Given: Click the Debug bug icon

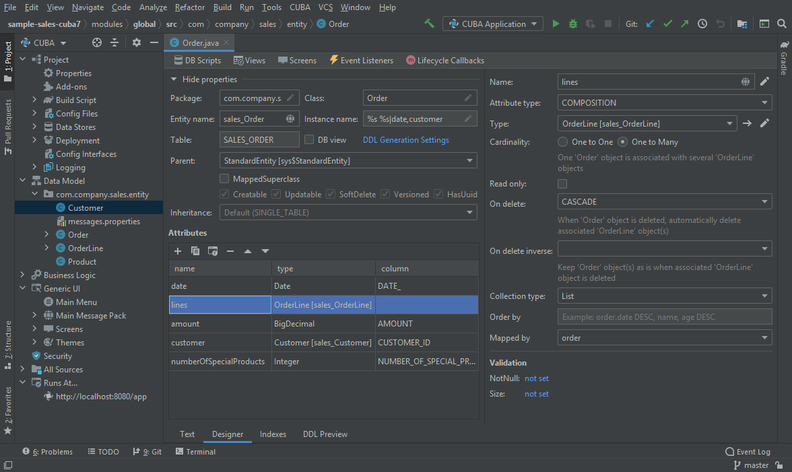Looking at the screenshot, I should coord(572,24).
